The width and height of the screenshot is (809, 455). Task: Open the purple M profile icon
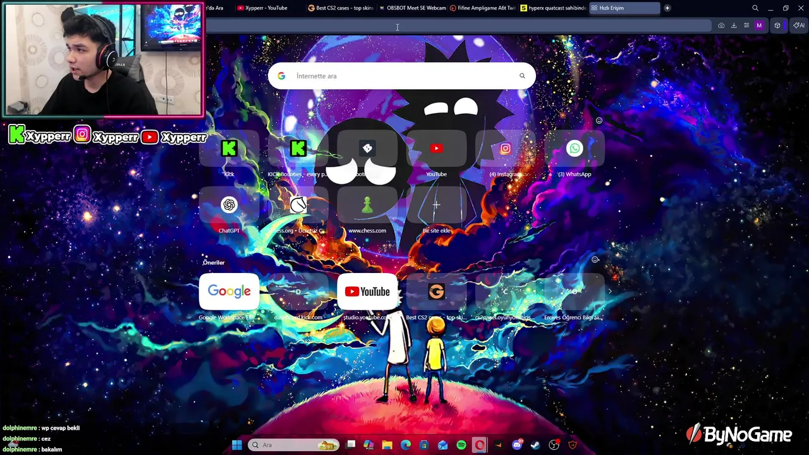(759, 25)
